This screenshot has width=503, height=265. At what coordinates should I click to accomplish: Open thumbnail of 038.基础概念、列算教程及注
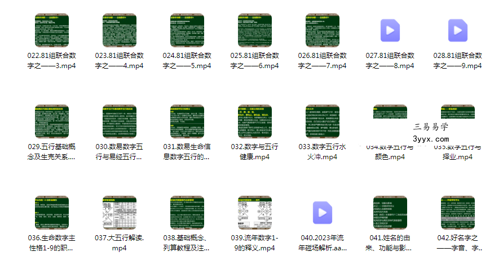187,213
